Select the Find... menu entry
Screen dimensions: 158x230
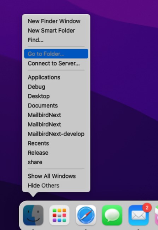[x=56, y=40]
